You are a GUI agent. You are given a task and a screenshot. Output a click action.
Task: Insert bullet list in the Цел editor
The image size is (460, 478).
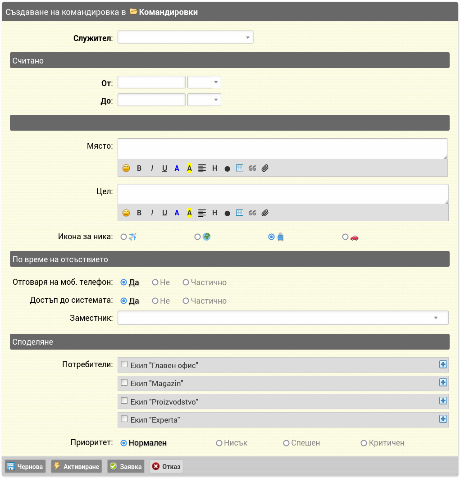point(227,213)
